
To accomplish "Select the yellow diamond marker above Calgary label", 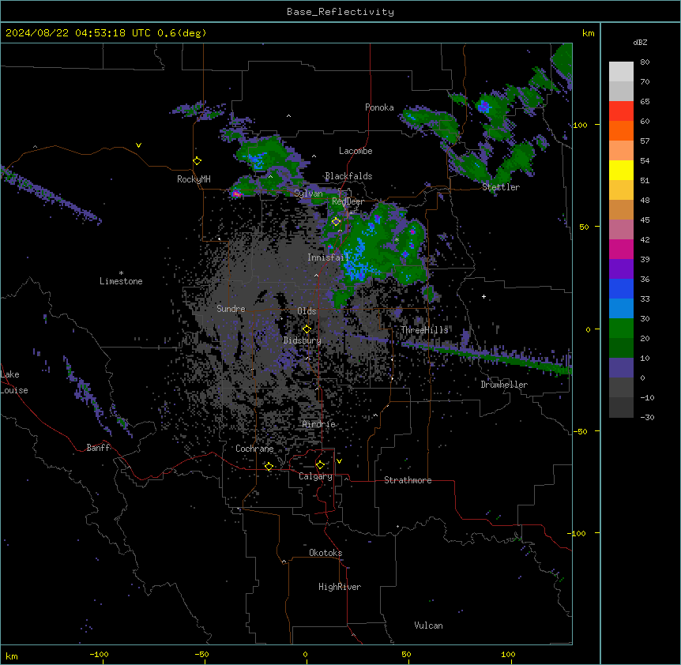I will [x=320, y=465].
